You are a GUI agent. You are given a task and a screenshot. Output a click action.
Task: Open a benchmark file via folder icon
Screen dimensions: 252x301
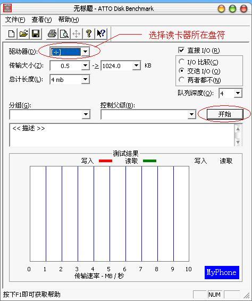pyautogui.click(x=23, y=34)
